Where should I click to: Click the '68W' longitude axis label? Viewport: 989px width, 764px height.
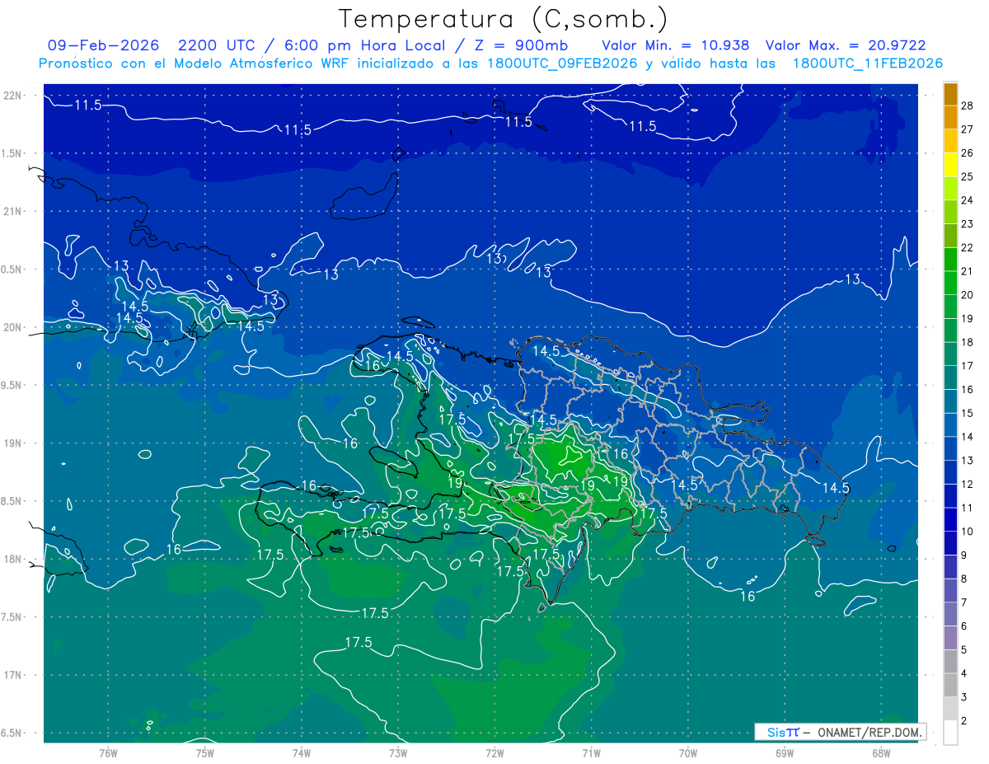881,752
